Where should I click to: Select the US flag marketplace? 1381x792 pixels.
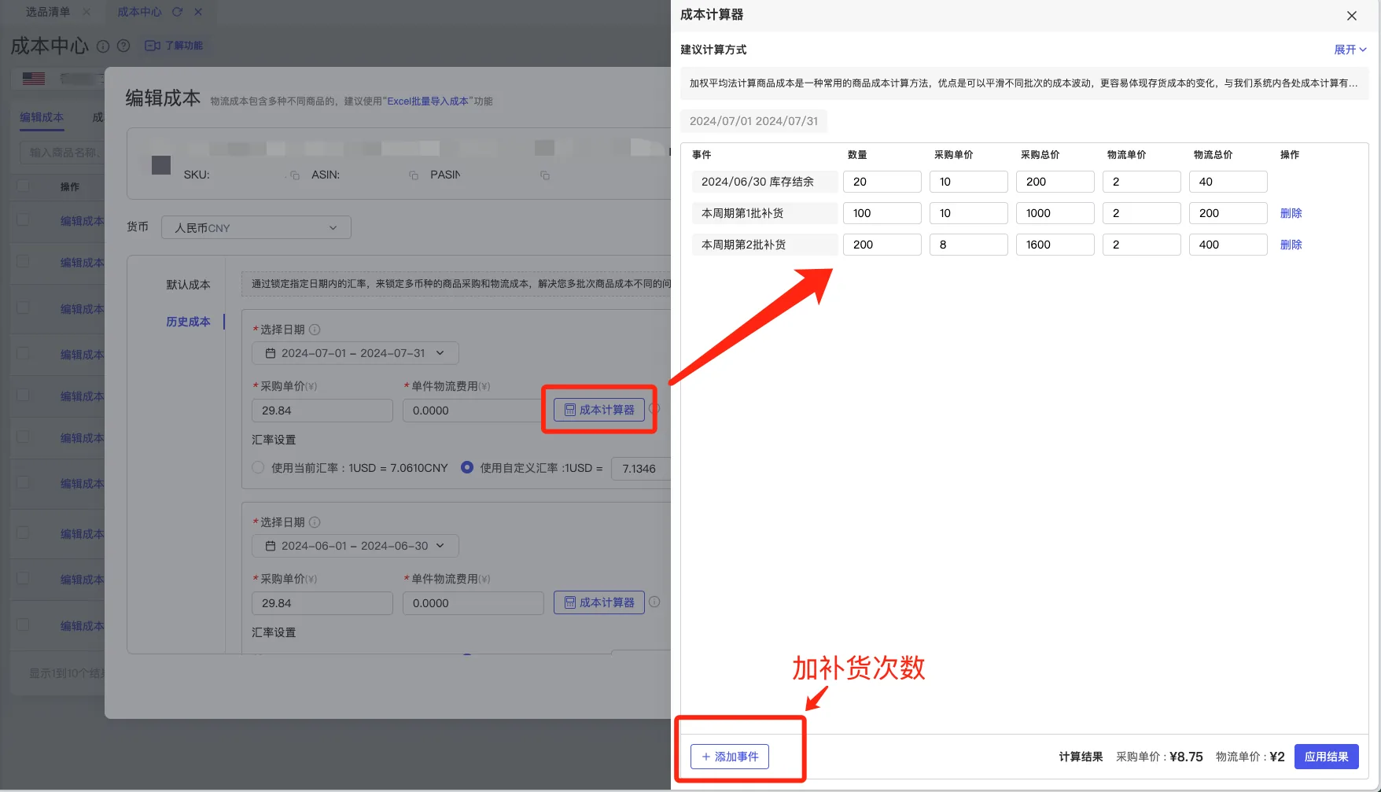coord(34,79)
